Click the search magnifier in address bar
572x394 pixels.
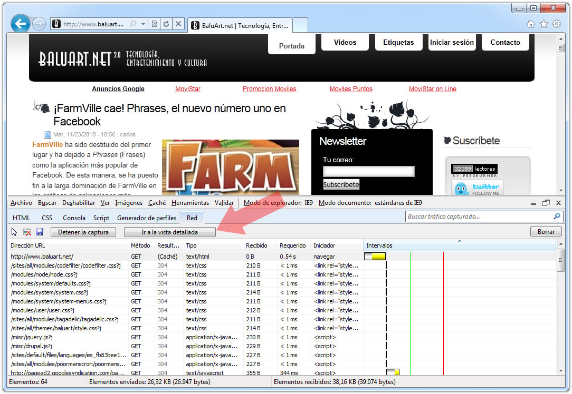(133, 24)
